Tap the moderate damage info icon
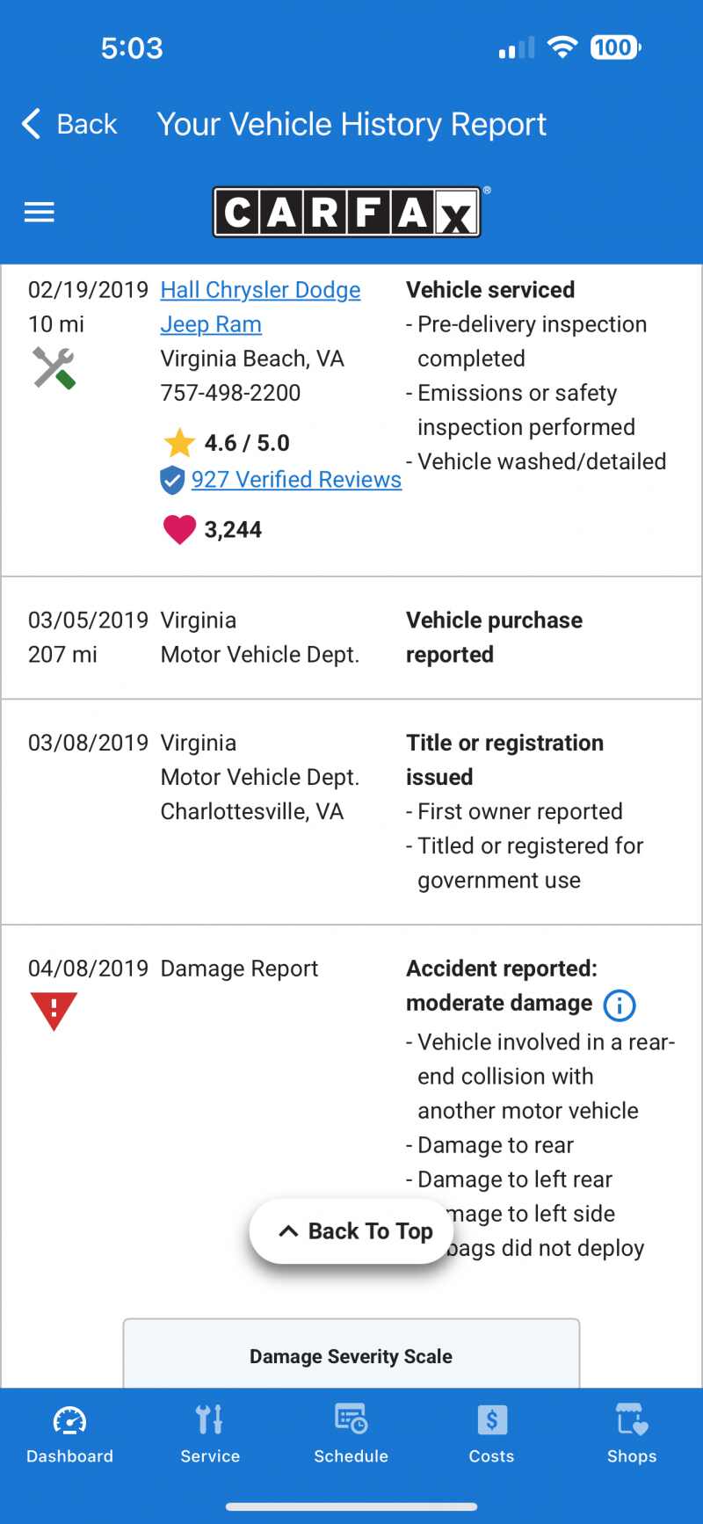The height and width of the screenshot is (1524, 703). [x=620, y=1005]
